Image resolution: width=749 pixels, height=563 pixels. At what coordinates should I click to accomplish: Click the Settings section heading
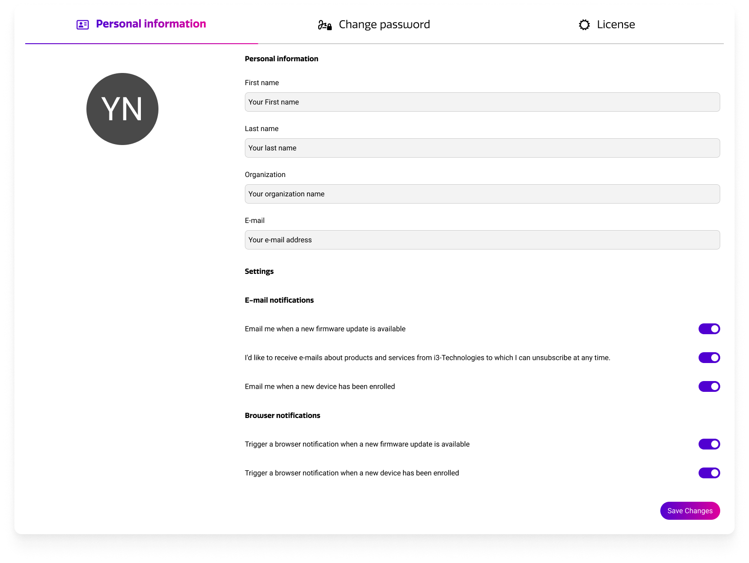[259, 271]
